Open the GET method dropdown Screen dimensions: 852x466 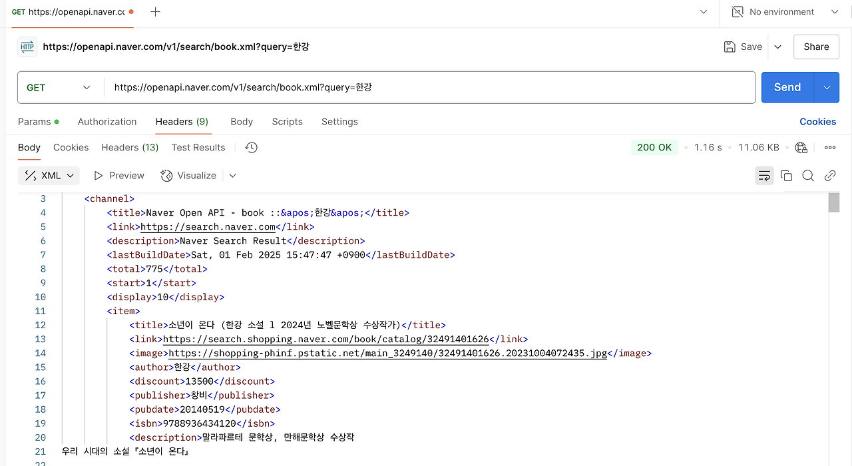coord(59,87)
